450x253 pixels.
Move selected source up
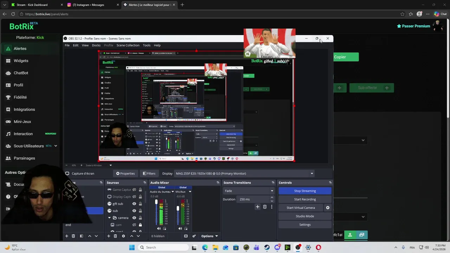pos(131,236)
